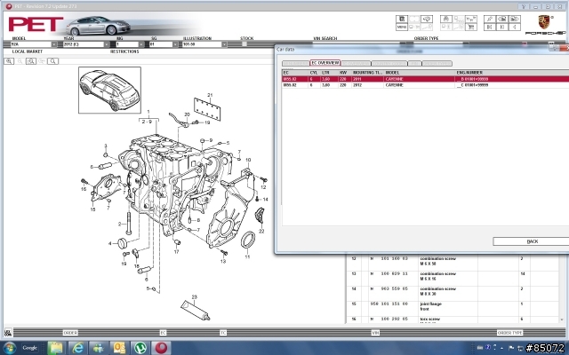
Task: Click the parts list scrollbar down arrow
Action: coord(563,320)
